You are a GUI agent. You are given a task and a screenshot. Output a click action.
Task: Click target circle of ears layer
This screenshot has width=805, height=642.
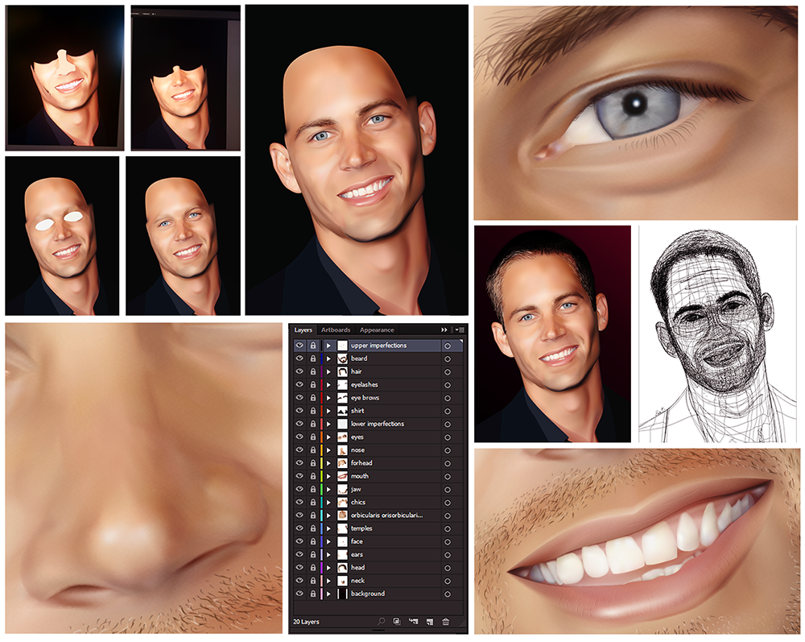[447, 555]
